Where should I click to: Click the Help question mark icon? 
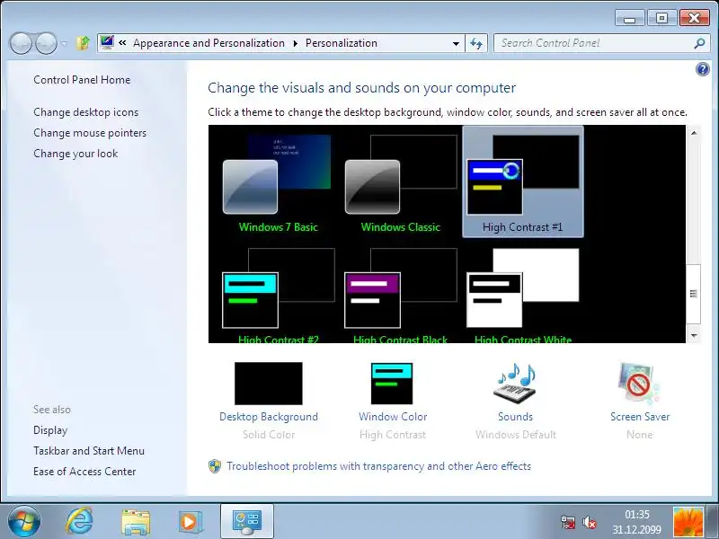click(x=703, y=70)
